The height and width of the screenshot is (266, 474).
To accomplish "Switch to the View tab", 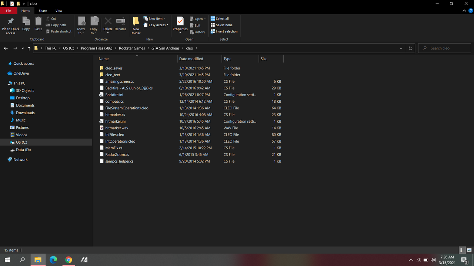I will tap(59, 11).
